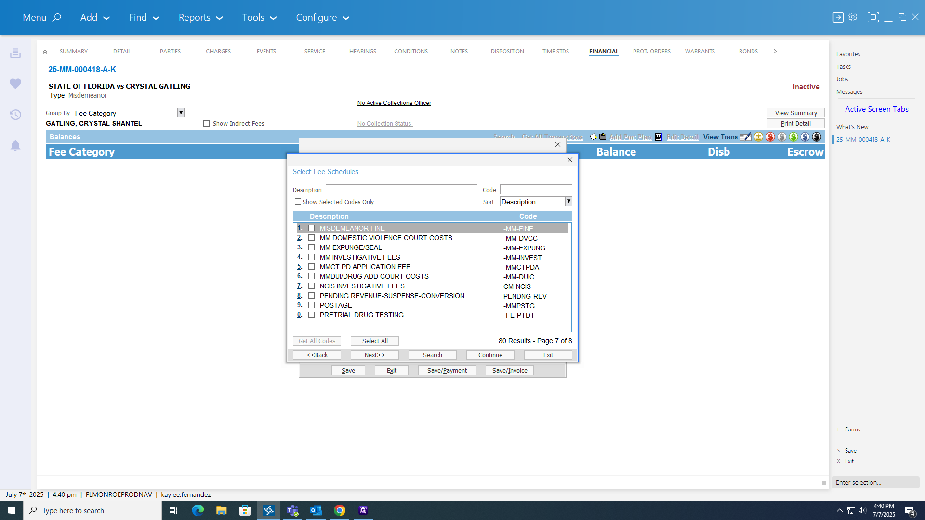Click the blue dollar icon
This screenshot has width=925, height=520.
805,137
